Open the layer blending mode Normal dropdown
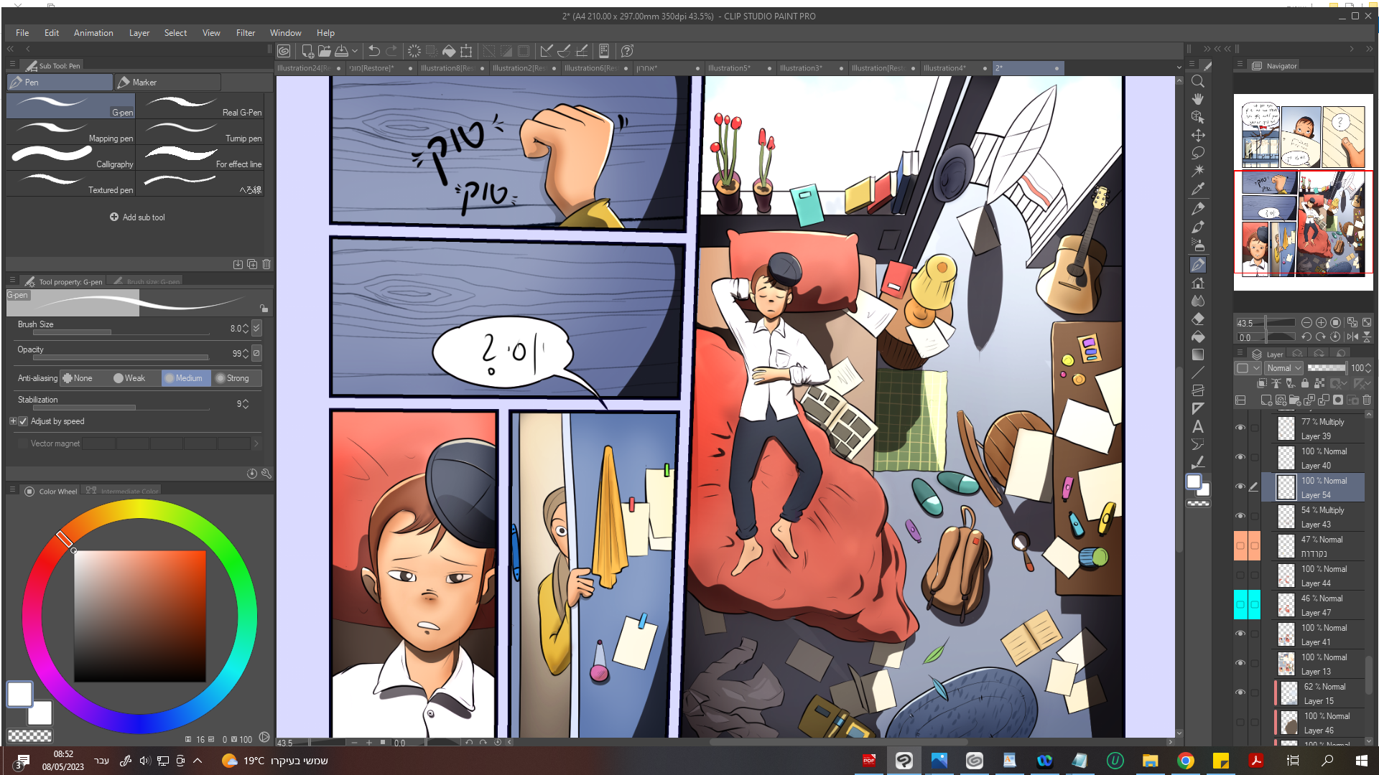This screenshot has height=775, width=1379. [1283, 368]
